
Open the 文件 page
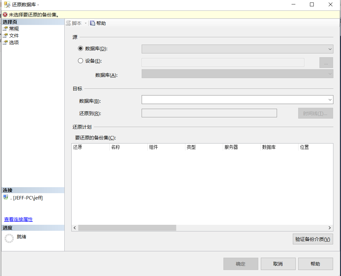click(x=14, y=36)
